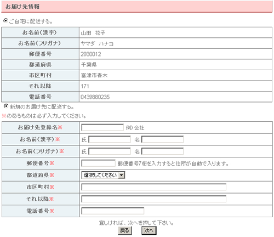
Task: Click the 戻る button
Action: 125,230
